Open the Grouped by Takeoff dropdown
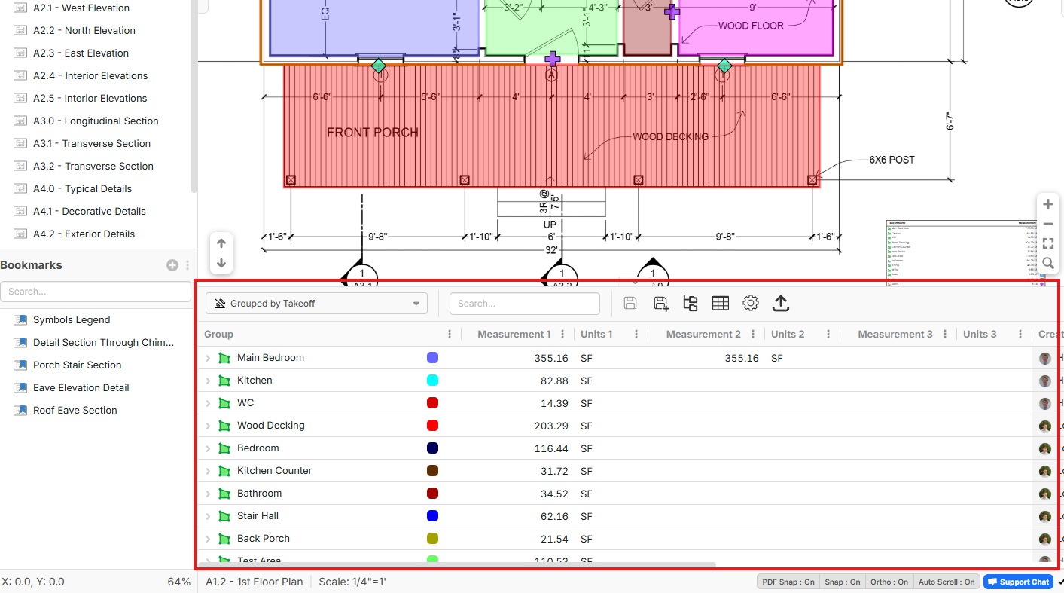Viewport: 1064px width, 593px height. 316,304
